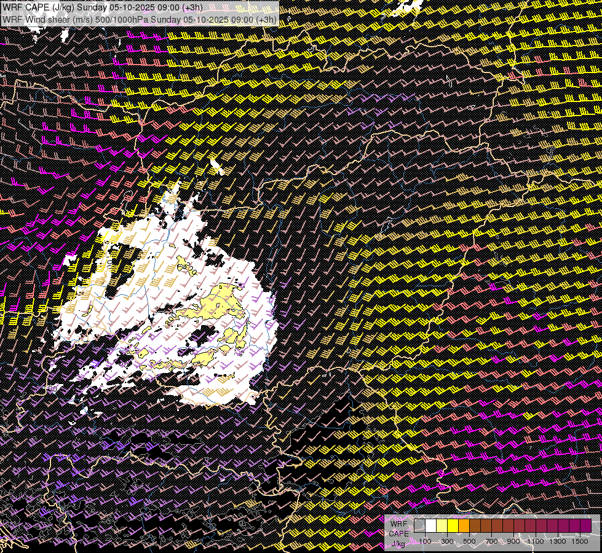The height and width of the screenshot is (553, 602).
Task: Pick the orange swatch in the legend
Action: pos(464,525)
